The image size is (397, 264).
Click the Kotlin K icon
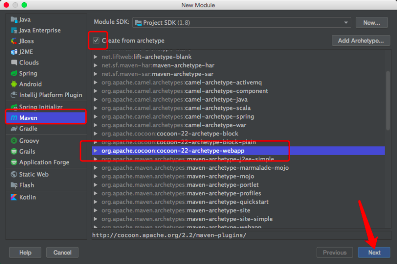tap(14, 197)
